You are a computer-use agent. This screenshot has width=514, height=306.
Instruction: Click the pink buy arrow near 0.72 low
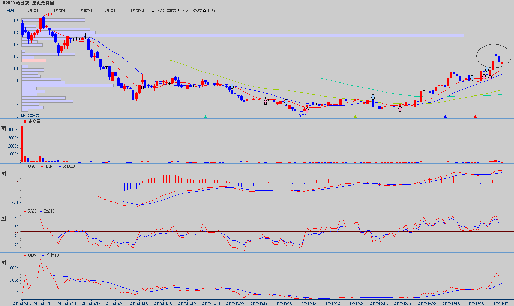point(307,110)
